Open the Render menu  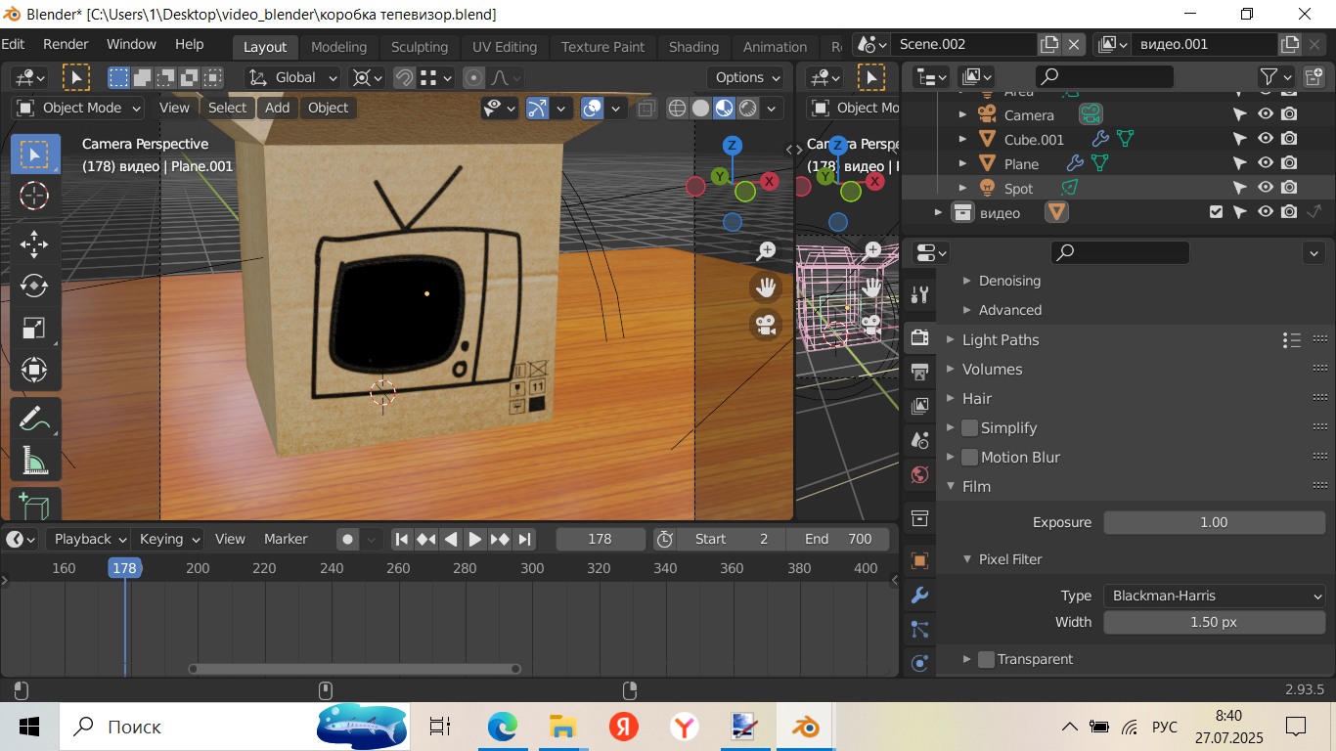tap(66, 44)
